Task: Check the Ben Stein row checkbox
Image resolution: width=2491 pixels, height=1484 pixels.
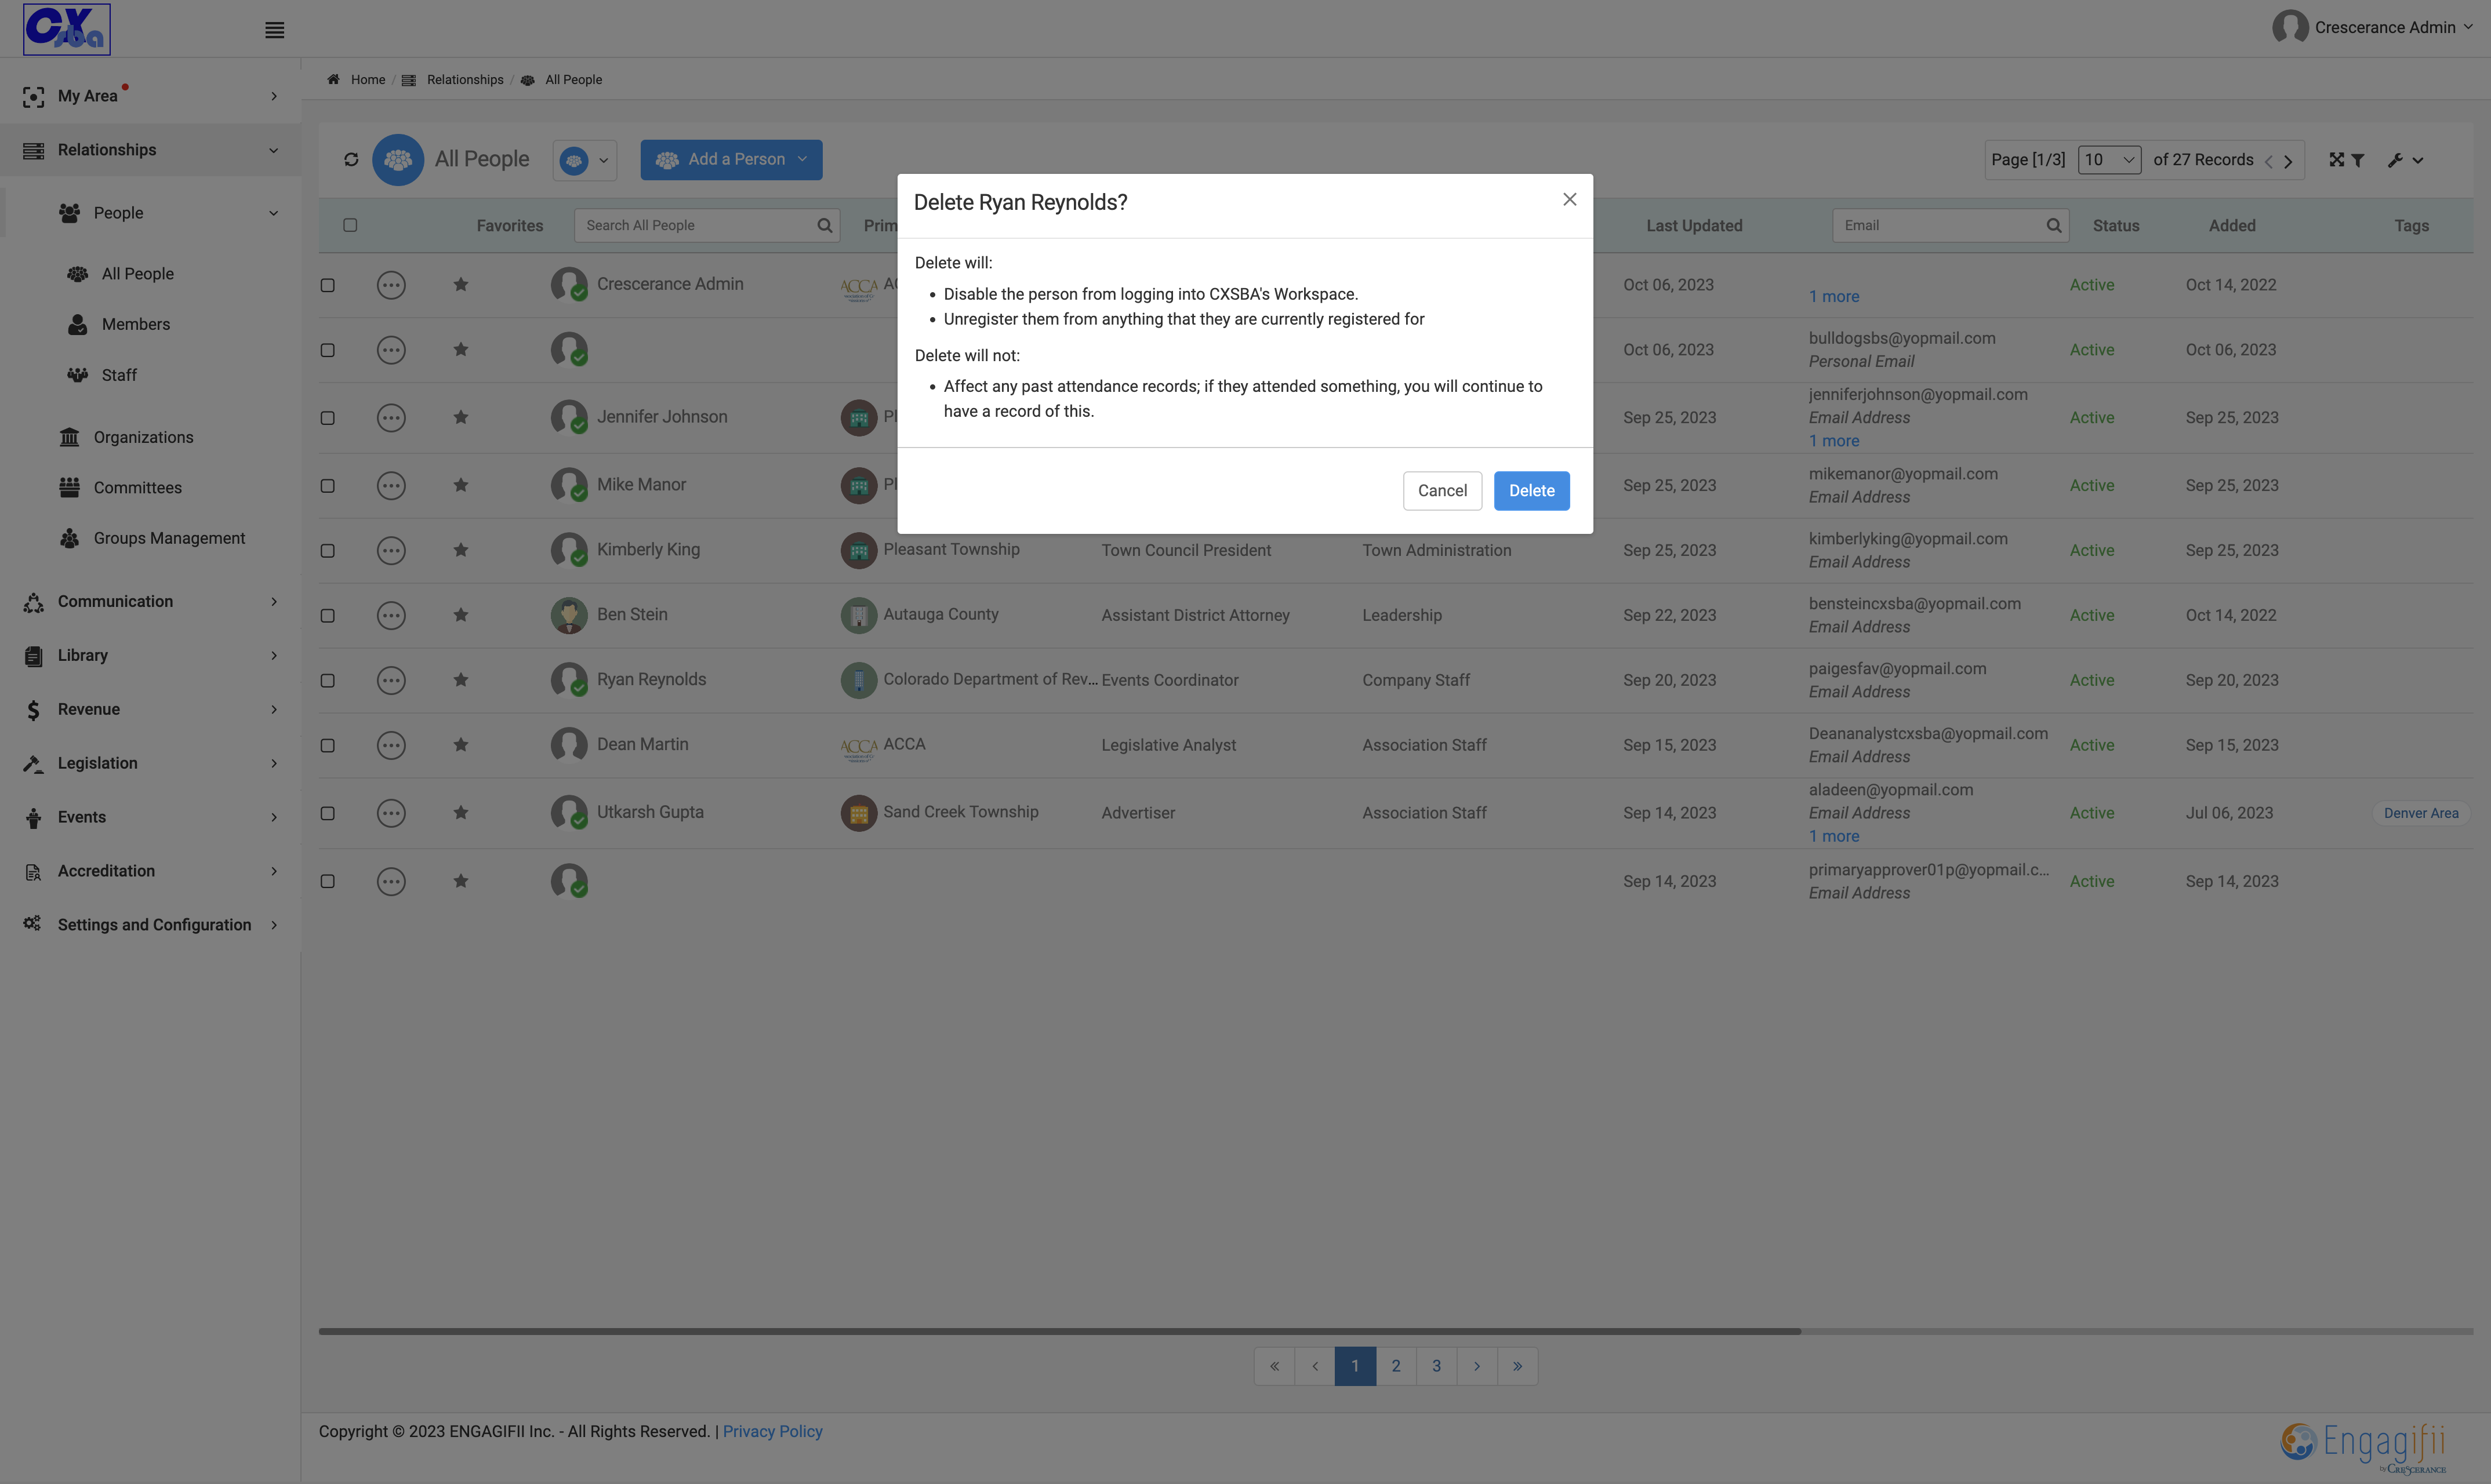Action: tap(327, 616)
